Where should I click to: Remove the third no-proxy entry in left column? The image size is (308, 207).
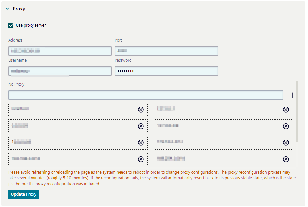tap(141, 142)
